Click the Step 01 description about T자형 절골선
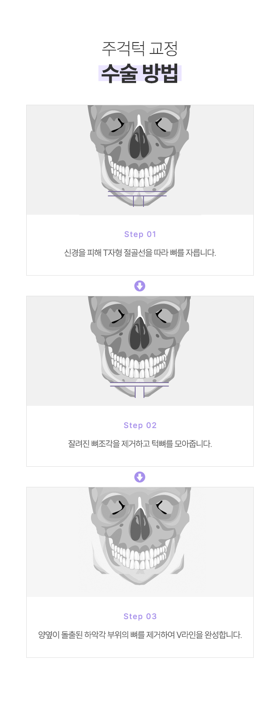Screen dimensions: 280x706 (140, 253)
